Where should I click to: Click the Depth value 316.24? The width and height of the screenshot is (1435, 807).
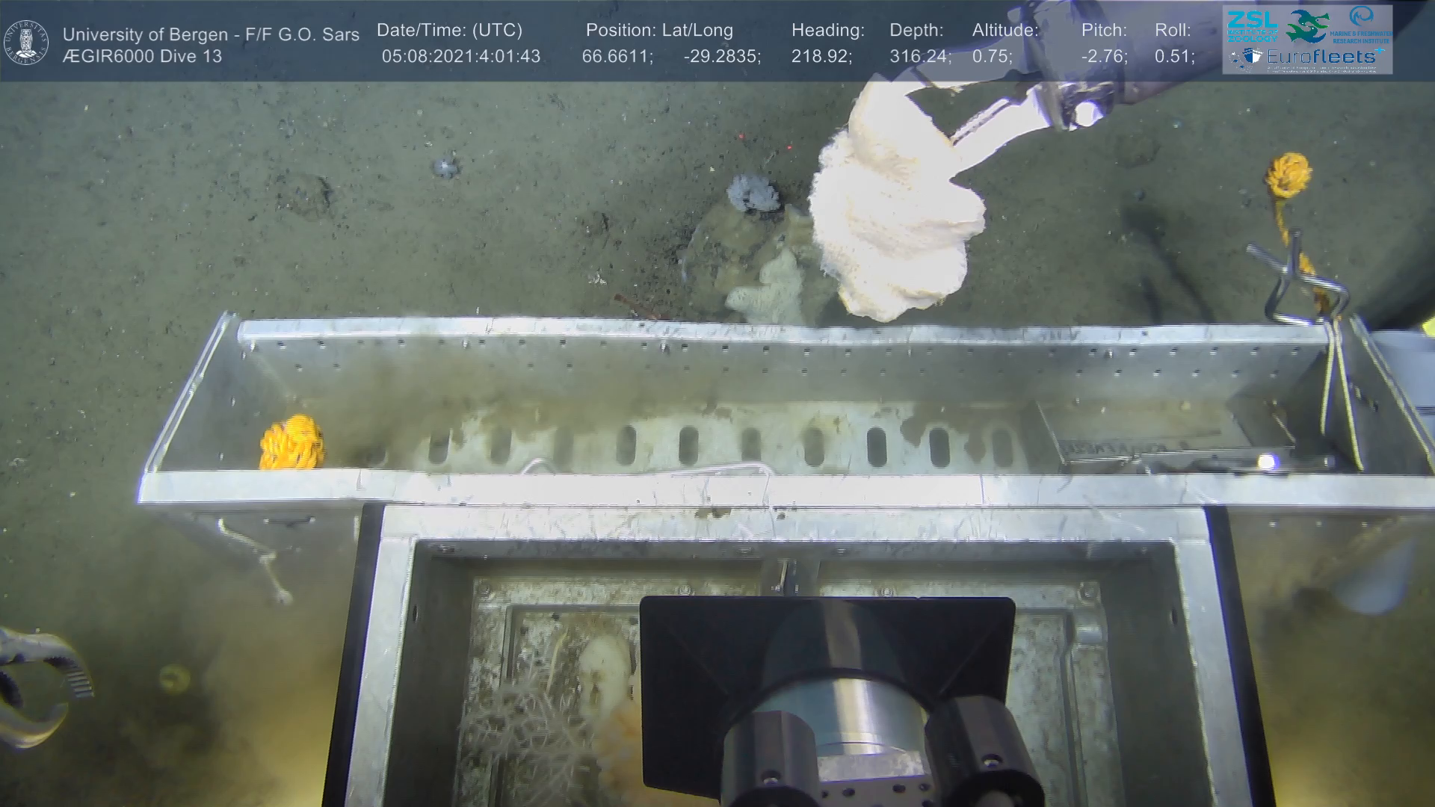tap(919, 57)
